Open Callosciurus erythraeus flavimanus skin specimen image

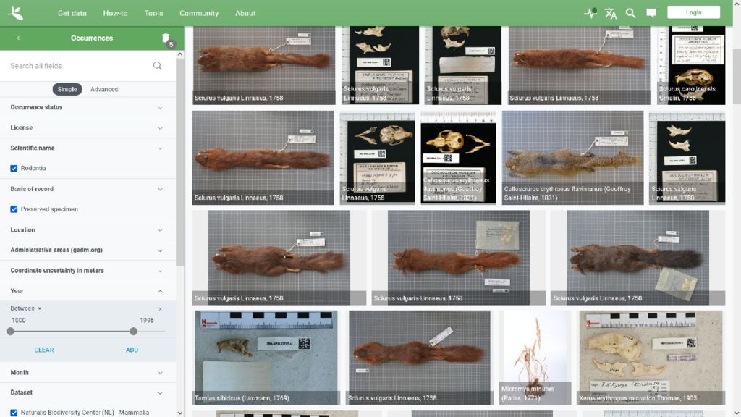click(x=573, y=157)
